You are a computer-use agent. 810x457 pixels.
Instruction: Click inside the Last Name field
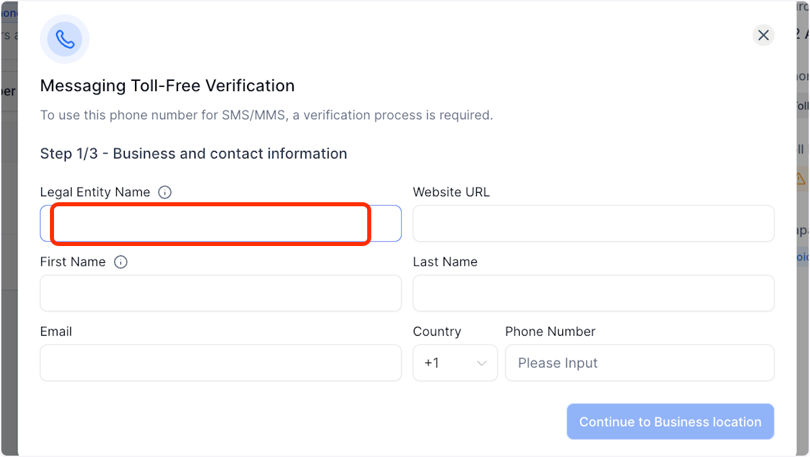tap(593, 293)
